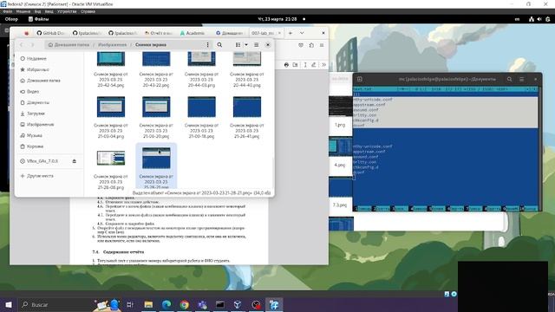This screenshot has height=312, width=555.
Task: Eject the VBox_GAs_7.0.6 disc
Action: pyautogui.click(x=75, y=161)
